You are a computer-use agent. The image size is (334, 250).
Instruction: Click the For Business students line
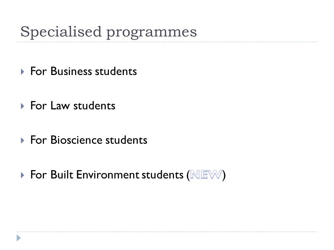coord(83,71)
